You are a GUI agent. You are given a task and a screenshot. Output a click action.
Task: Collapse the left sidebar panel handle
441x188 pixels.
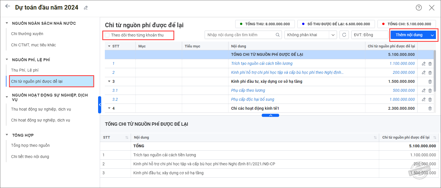99,105
